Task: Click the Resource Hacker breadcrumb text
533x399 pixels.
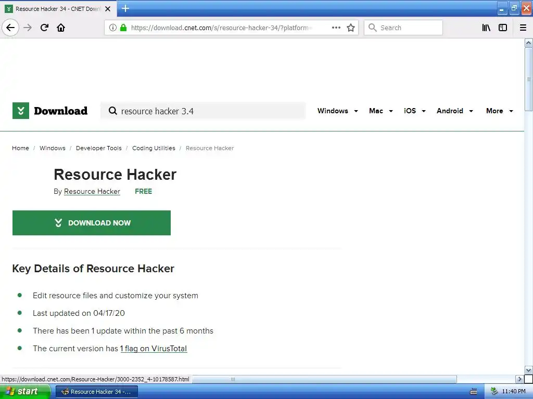Action: point(210,148)
